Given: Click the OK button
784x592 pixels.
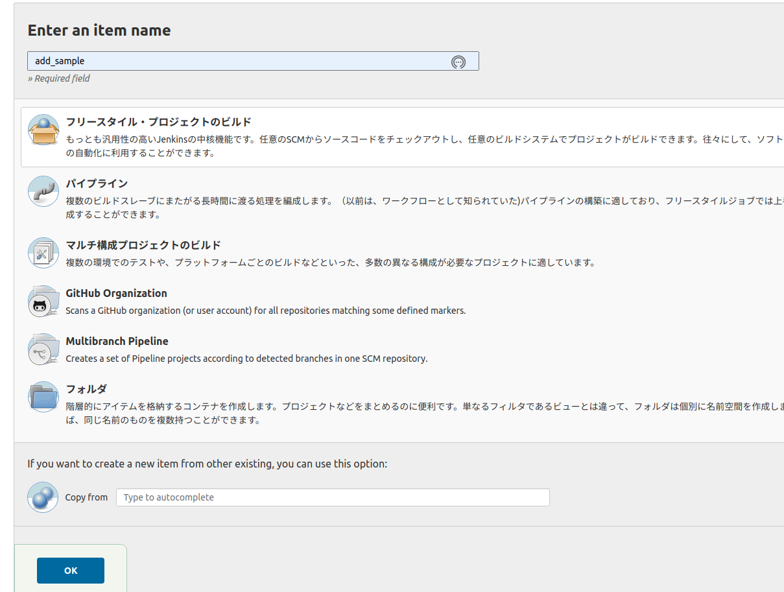Looking at the screenshot, I should 71,571.
